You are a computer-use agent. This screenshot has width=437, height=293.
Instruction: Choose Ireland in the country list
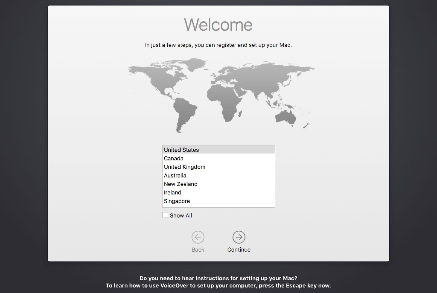click(173, 193)
